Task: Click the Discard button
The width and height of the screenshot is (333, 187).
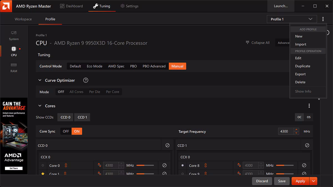Action: pos(262,181)
